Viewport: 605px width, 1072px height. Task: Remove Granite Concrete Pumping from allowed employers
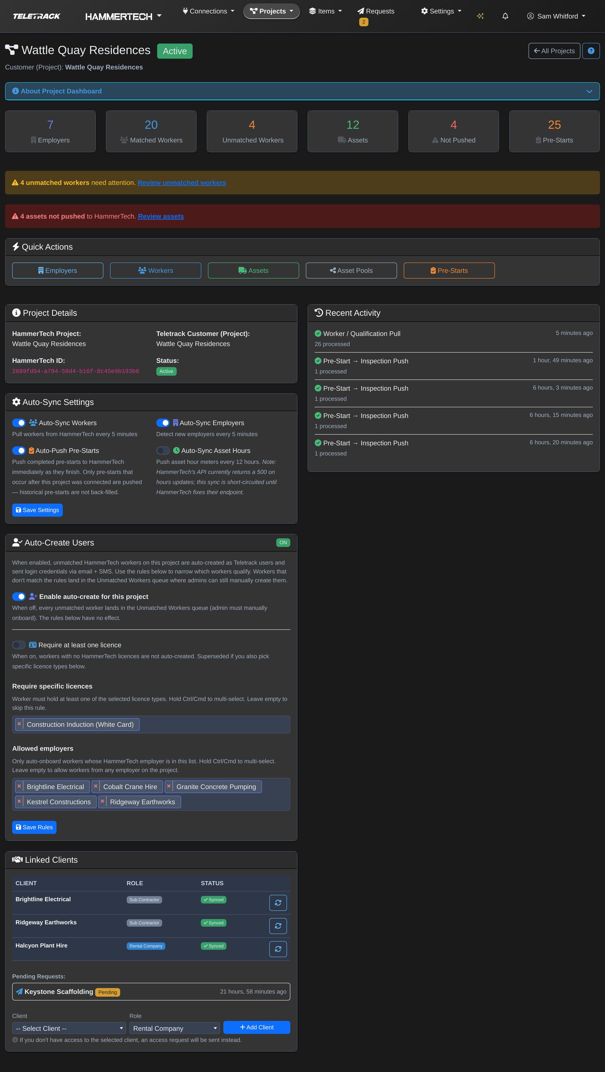tap(169, 786)
